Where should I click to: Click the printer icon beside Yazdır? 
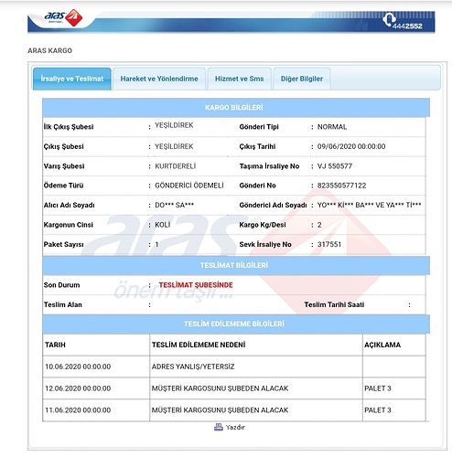219,427
